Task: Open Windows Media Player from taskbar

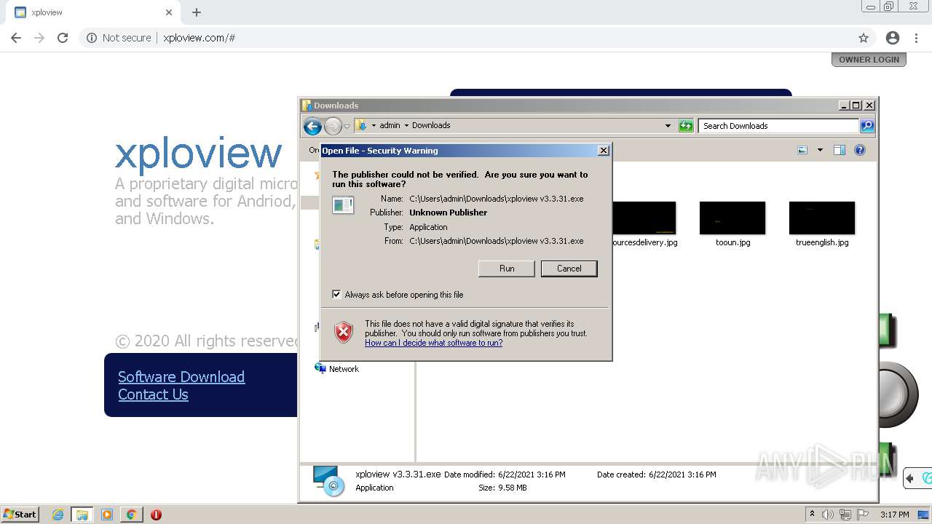Action: (x=107, y=515)
